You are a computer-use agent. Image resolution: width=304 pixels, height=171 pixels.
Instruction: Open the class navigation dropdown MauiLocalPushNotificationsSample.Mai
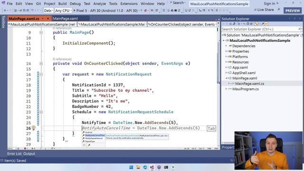112,24
